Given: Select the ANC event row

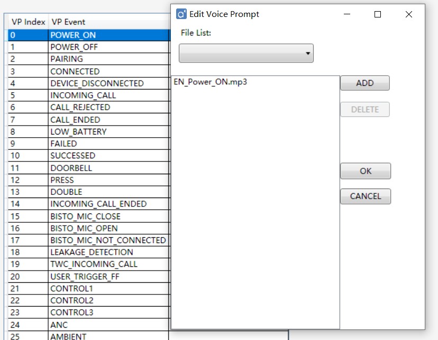Looking at the screenshot, I should pos(59,325).
